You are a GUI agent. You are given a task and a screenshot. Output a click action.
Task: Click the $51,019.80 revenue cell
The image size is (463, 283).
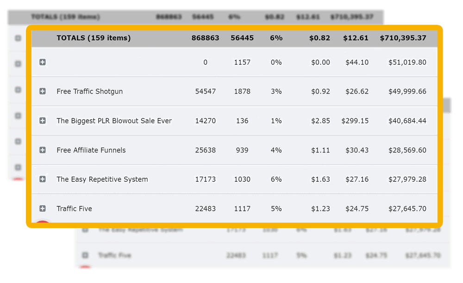pos(407,62)
